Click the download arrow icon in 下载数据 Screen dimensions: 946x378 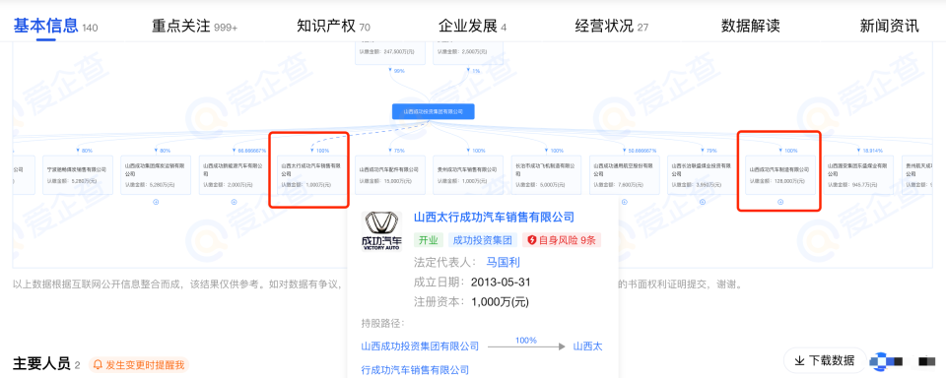pyautogui.click(x=799, y=360)
